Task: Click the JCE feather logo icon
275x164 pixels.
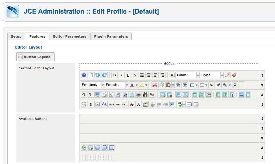Action: click(13, 11)
